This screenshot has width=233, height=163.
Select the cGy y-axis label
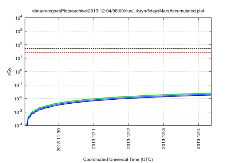9,72
